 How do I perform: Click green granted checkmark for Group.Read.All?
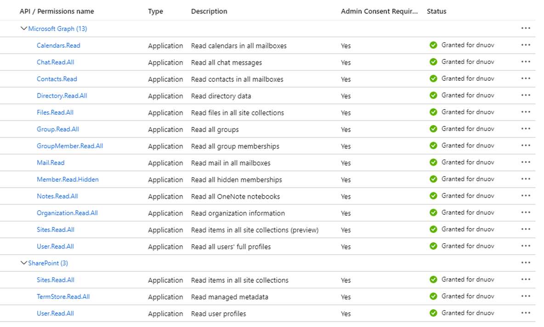(x=433, y=129)
